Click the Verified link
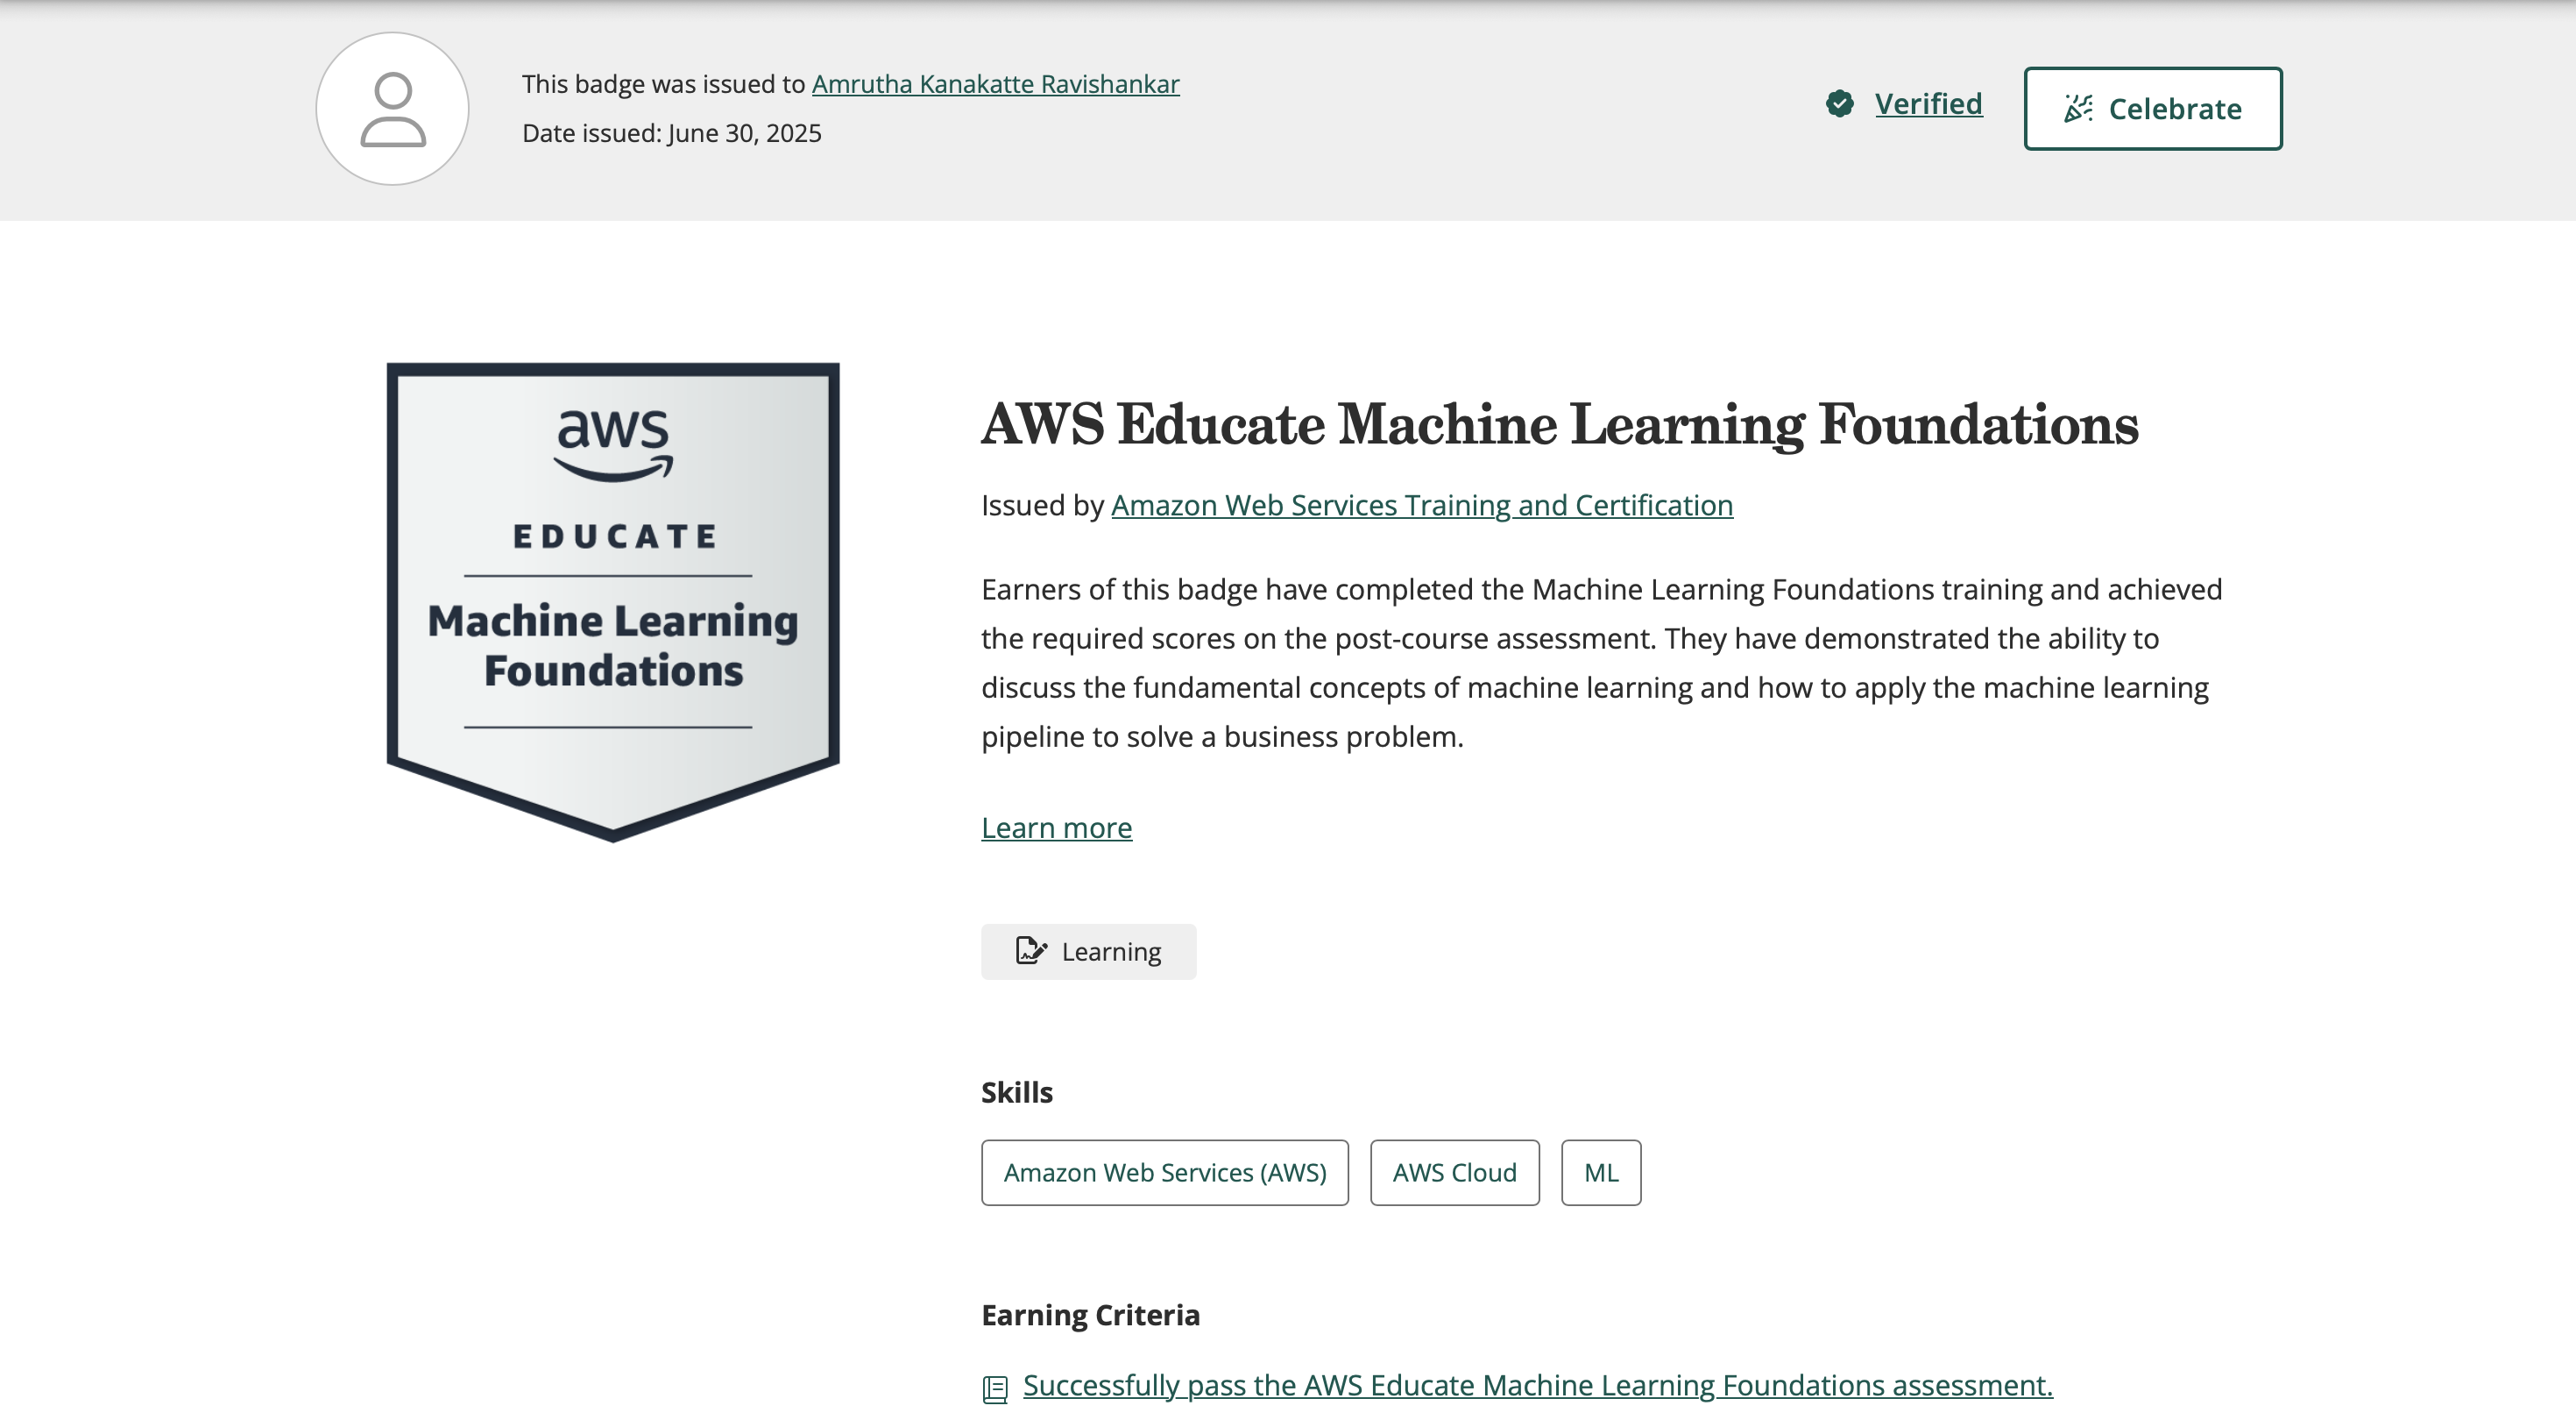Screen dimensions: 2576x1427 (x=1928, y=104)
